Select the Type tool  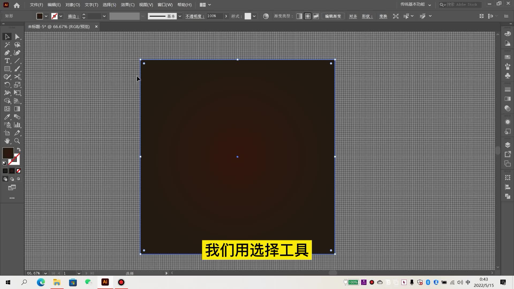pyautogui.click(x=7, y=61)
